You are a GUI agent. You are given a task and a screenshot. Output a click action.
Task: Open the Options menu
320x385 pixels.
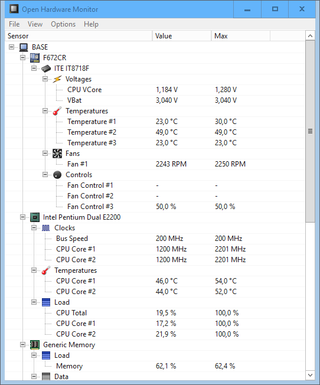click(x=63, y=24)
